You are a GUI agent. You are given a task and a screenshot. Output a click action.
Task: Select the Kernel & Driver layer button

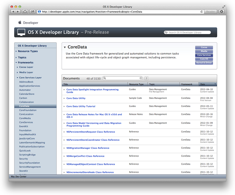(204, 63)
